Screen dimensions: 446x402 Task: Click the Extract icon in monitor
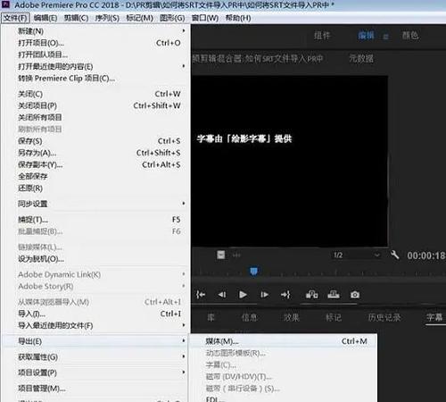[334, 295]
